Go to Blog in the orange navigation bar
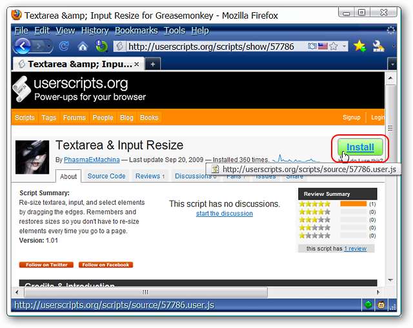The height and width of the screenshot is (328, 413). click(x=126, y=118)
